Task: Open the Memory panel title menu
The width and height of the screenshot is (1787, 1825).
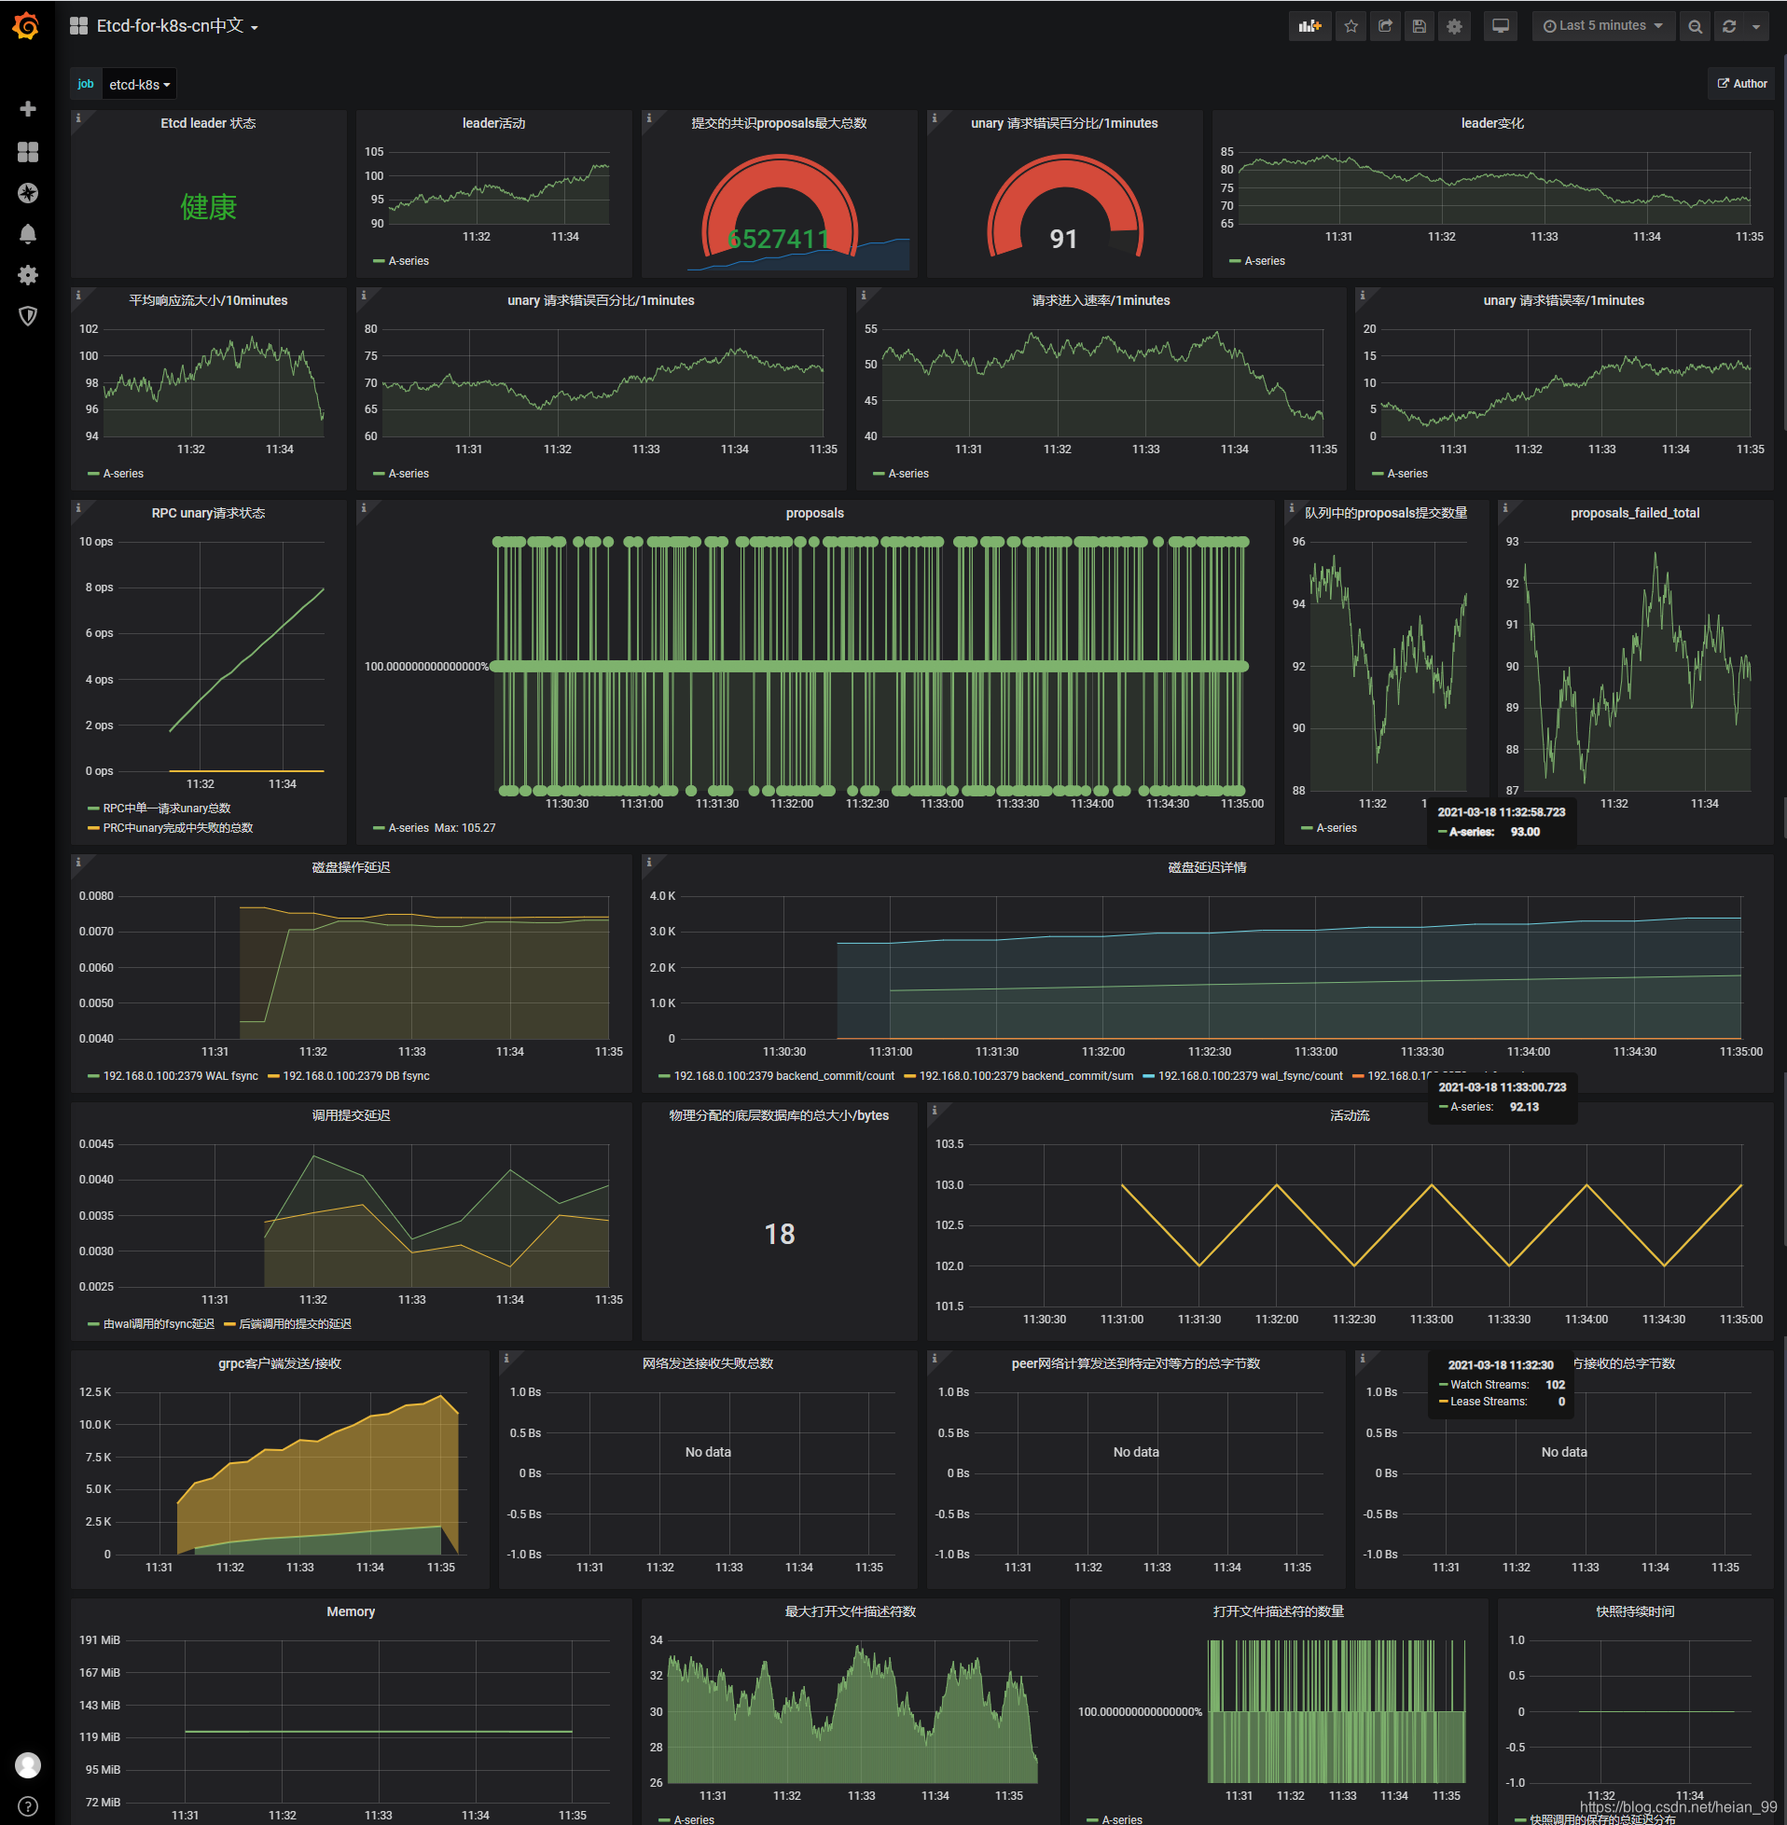Action: click(350, 1611)
